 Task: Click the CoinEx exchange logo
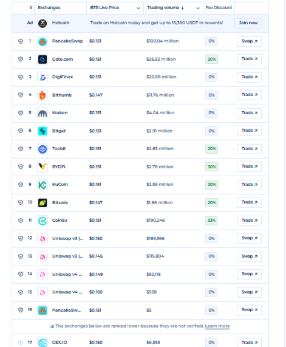tap(43, 221)
